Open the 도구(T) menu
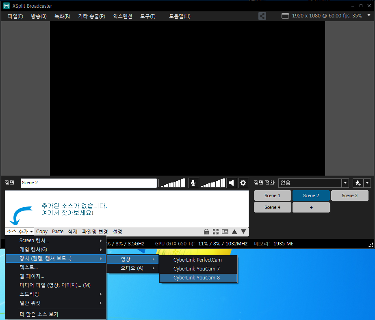Image resolution: width=375 pixels, height=320 pixels. point(148,16)
